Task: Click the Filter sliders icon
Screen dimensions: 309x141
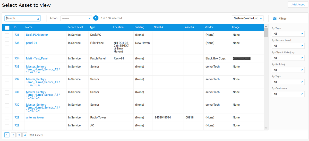Action: tap(275, 18)
